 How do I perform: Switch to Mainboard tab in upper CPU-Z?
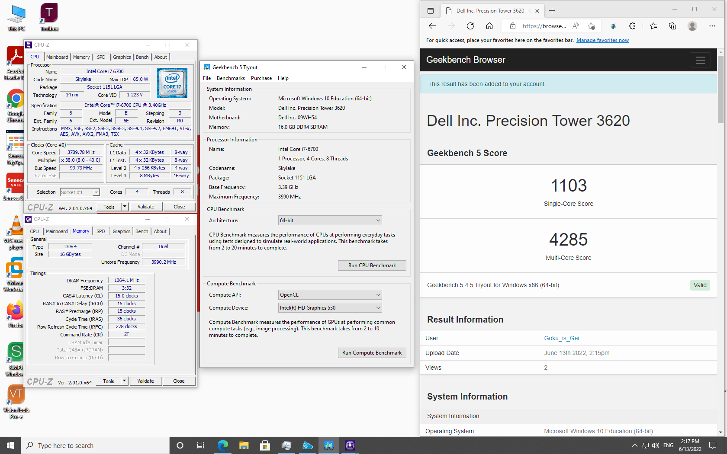coord(57,57)
